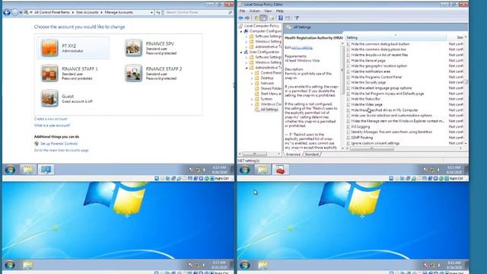Click the Filter icon in Group Policy toolbar
Viewport: 487px width, 274px height.
297,18
